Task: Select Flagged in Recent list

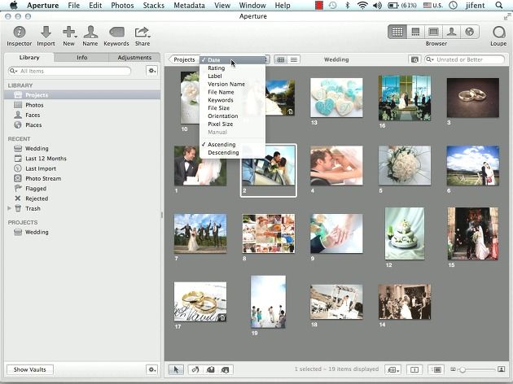Action: 36,189
